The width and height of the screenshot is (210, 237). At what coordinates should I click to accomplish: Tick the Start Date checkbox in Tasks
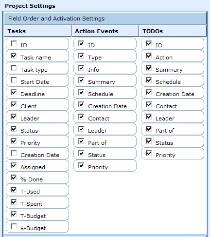(14, 80)
